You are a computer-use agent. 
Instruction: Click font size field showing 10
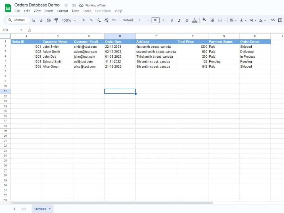(x=155, y=20)
